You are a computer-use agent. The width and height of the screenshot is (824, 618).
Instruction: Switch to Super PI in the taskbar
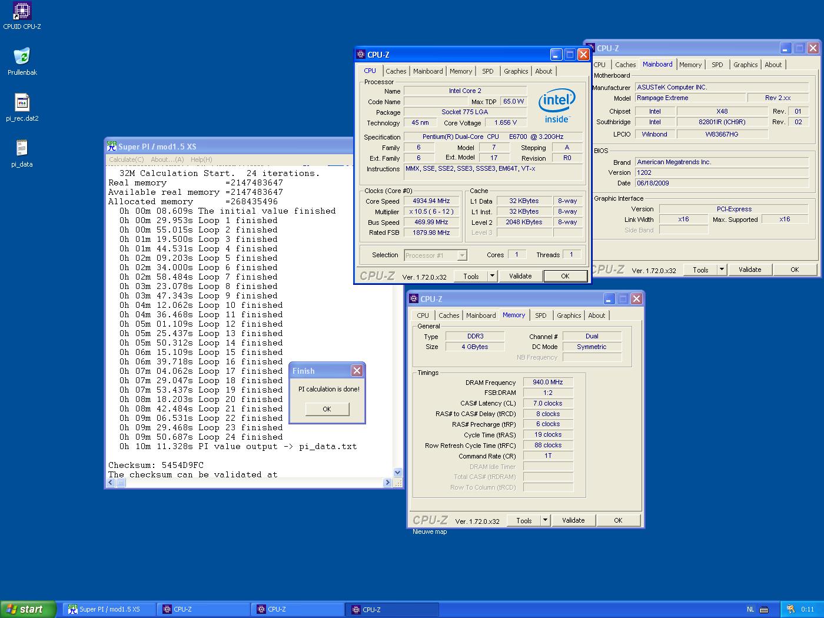[109, 609]
